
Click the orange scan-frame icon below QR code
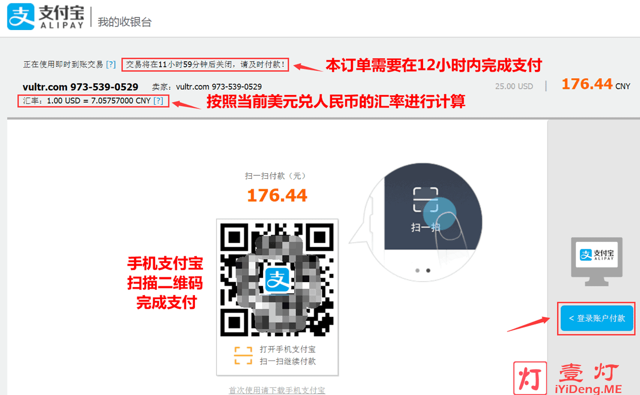click(x=243, y=355)
